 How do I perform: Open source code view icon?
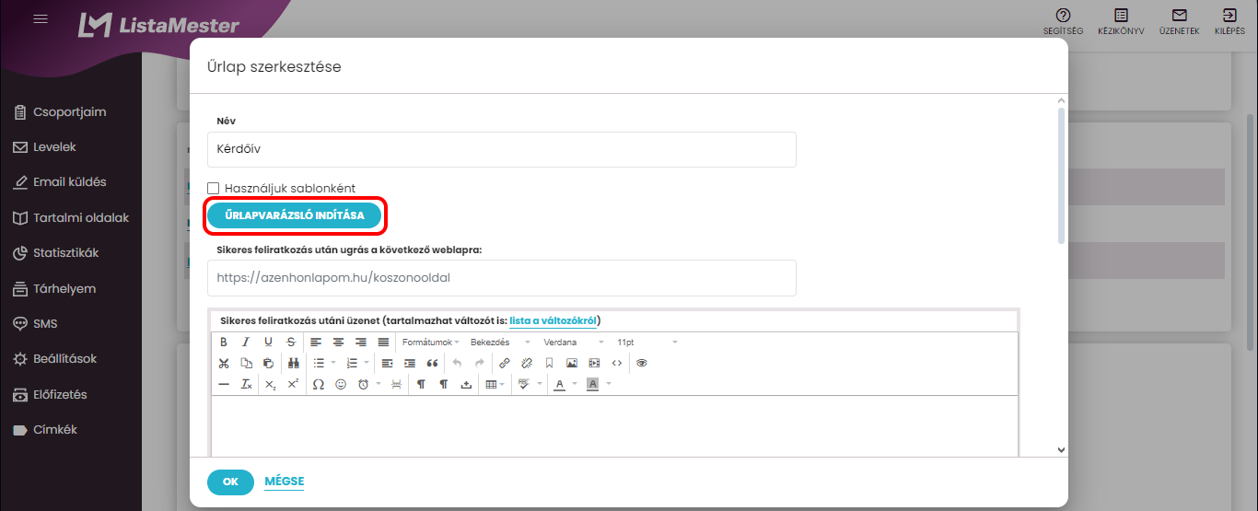[x=617, y=363]
